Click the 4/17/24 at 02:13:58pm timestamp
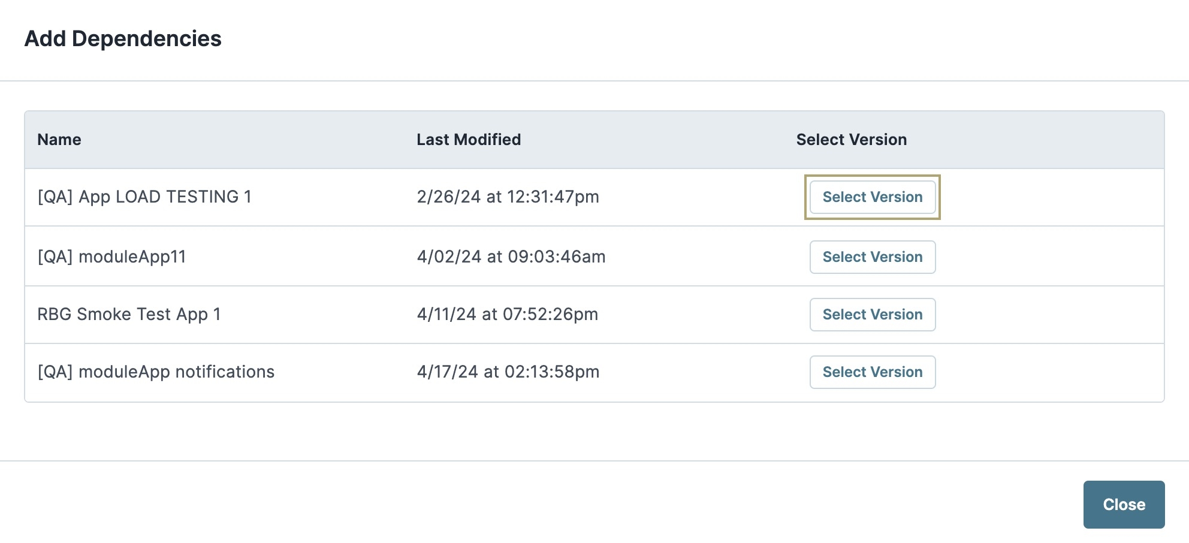This screenshot has height=543, width=1189. coord(508,372)
